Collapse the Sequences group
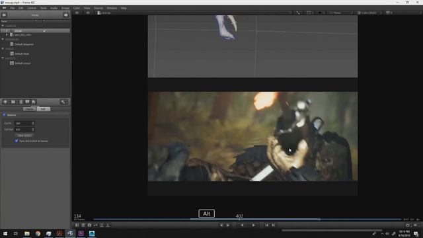This screenshot has height=238, width=423. (3, 40)
